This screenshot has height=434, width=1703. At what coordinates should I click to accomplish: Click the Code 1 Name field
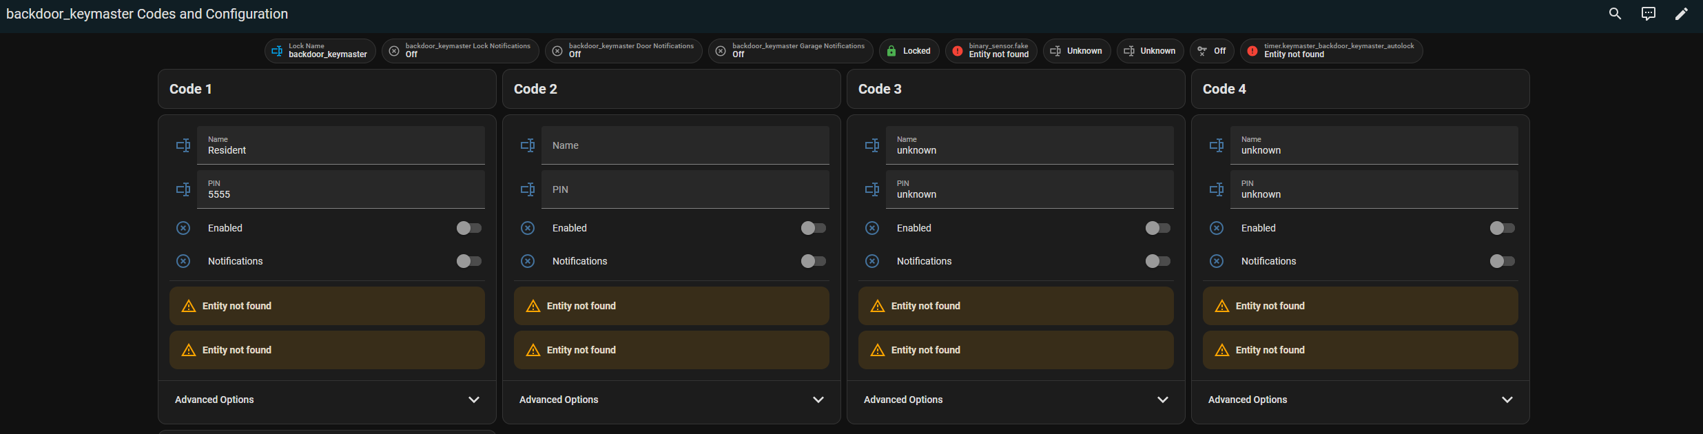(x=341, y=145)
